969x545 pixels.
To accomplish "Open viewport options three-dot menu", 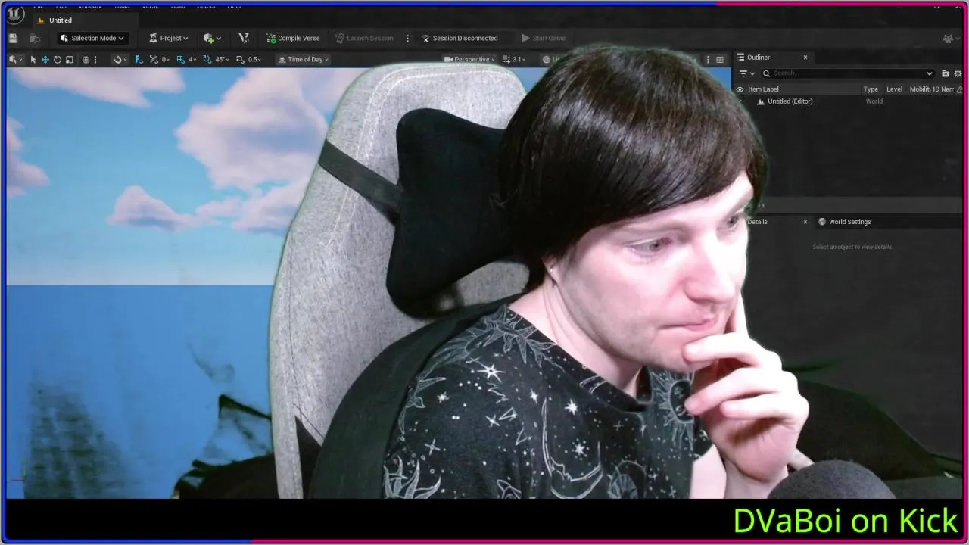I will pos(709,59).
